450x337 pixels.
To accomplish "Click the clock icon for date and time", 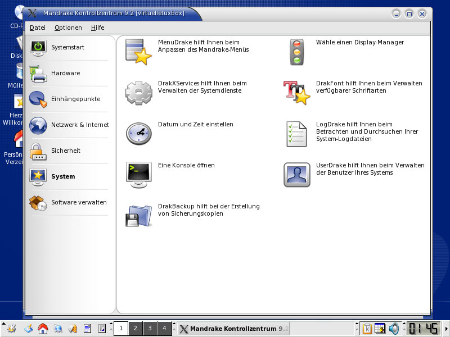I will (x=138, y=134).
